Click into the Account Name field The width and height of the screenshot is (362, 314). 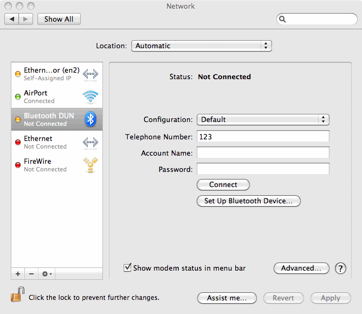click(263, 153)
